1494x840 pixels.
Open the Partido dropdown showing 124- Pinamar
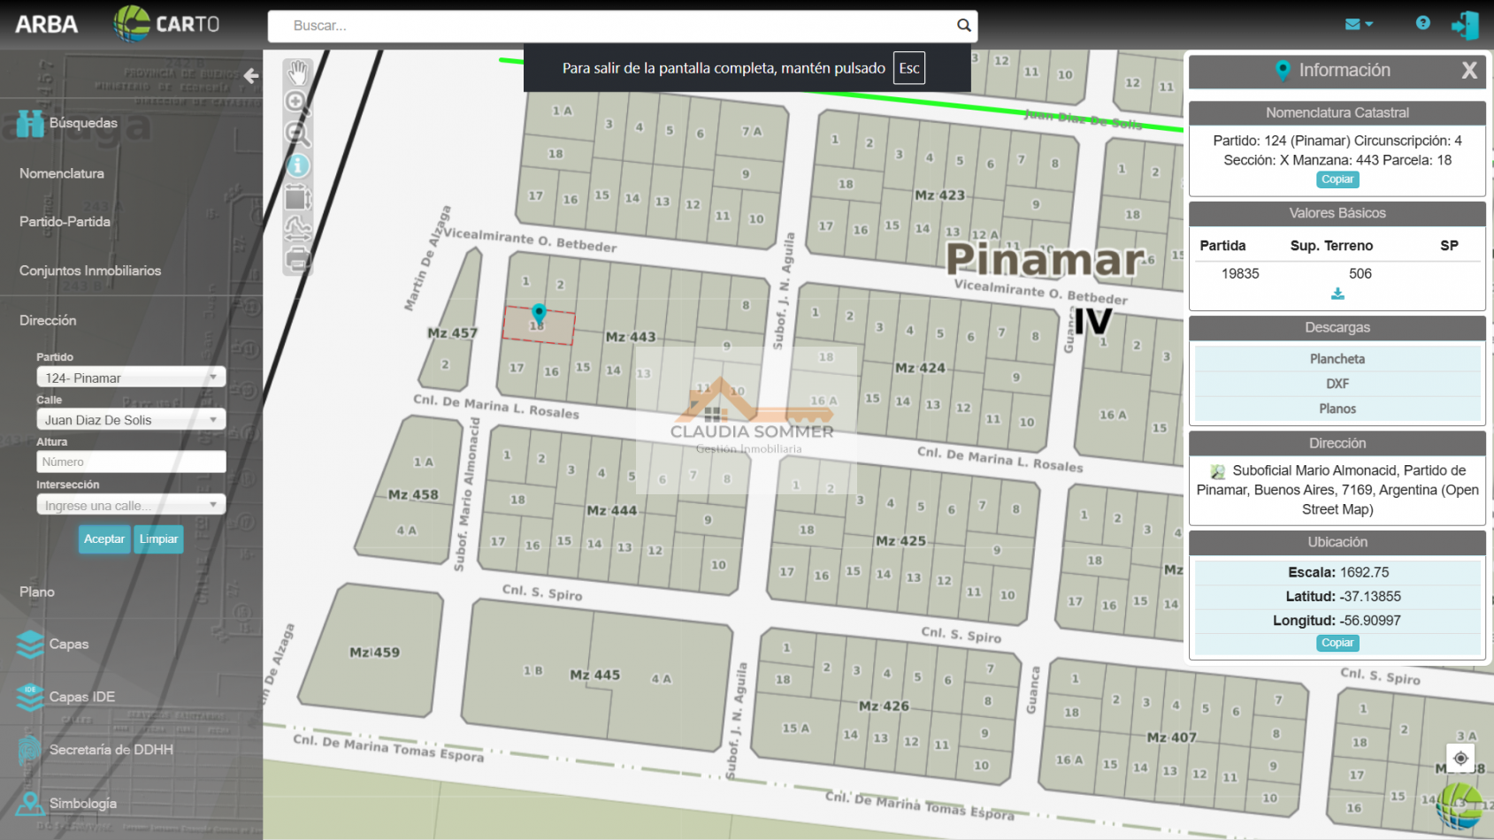[x=131, y=378]
